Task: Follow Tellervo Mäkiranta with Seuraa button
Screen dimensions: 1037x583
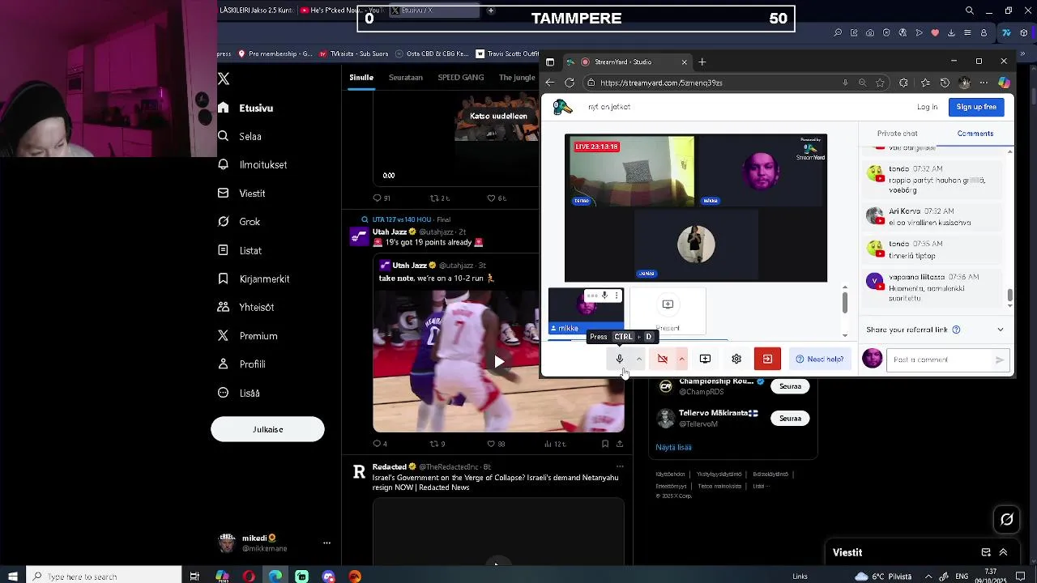Action: (790, 419)
